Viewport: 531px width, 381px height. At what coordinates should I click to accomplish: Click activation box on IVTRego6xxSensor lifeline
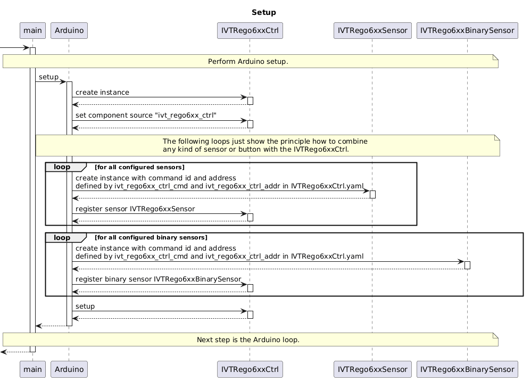[x=372, y=194]
